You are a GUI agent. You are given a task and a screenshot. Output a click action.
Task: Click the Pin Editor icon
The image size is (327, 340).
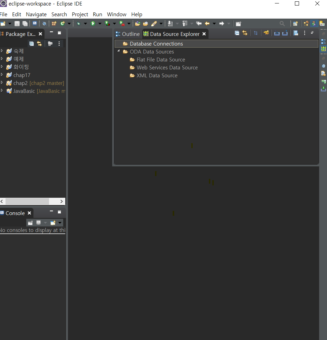pos(238,23)
